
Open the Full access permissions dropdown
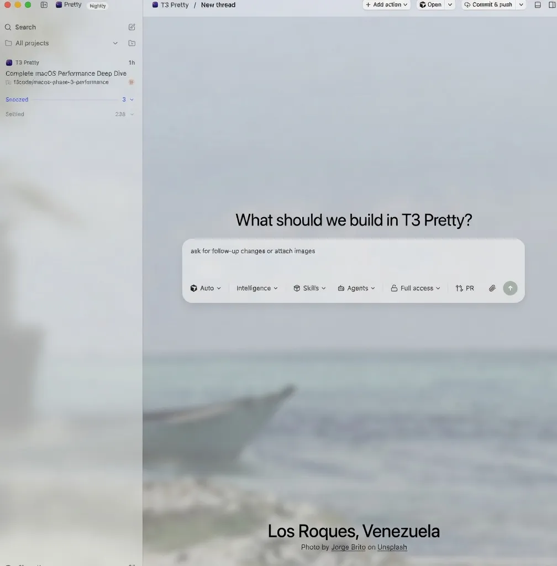click(415, 288)
